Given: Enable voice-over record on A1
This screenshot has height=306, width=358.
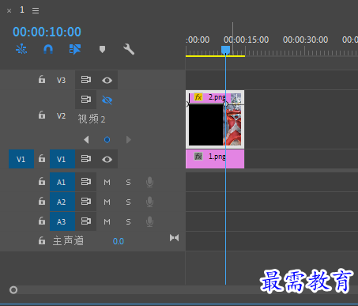Looking at the screenshot, I should 149,182.
